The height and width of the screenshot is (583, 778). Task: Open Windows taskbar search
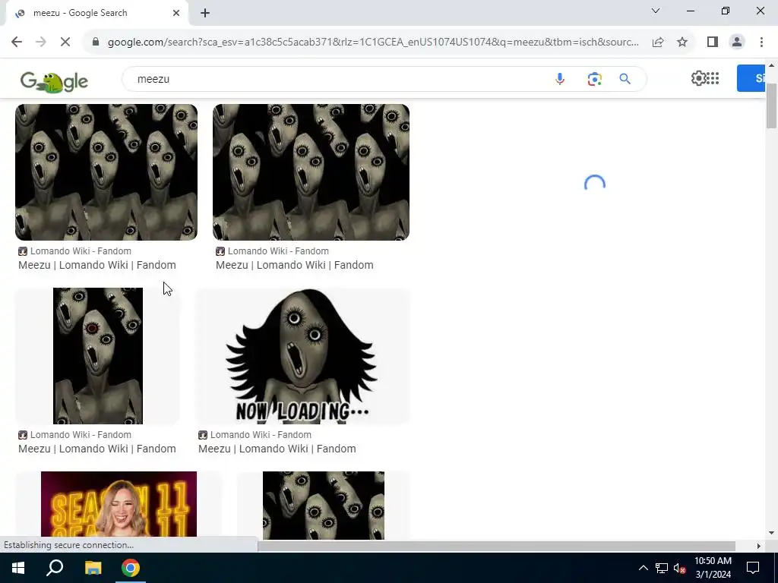point(55,568)
